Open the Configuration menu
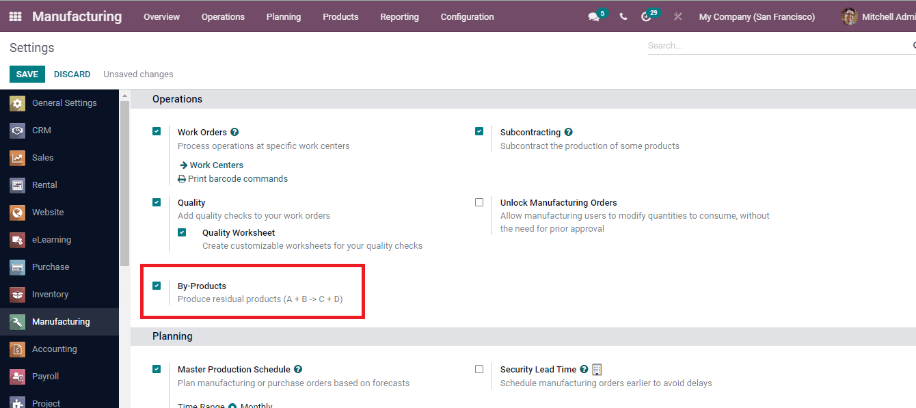 (467, 16)
